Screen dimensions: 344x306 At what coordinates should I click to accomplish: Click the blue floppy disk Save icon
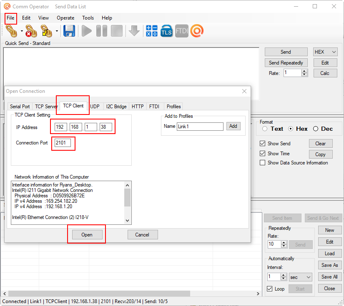pos(69,31)
